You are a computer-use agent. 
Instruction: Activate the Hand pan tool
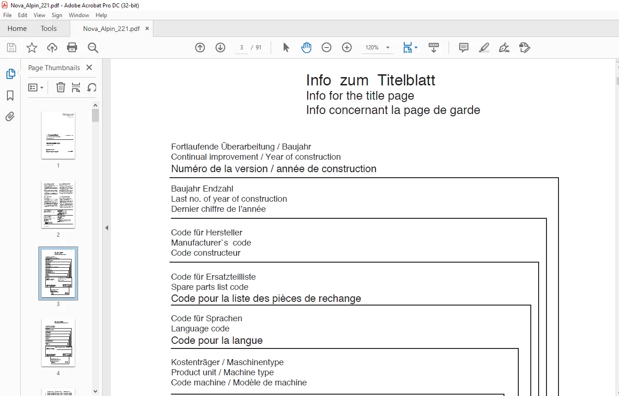click(306, 48)
